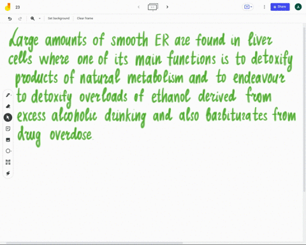The image size is (306, 245).
Task: Click the blue Share button
Action: pyautogui.click(x=280, y=7)
